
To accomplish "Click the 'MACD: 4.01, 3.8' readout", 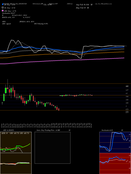I will [8, 17].
